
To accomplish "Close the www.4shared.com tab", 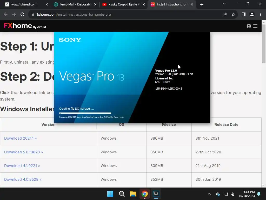I will (x=47, y=5).
